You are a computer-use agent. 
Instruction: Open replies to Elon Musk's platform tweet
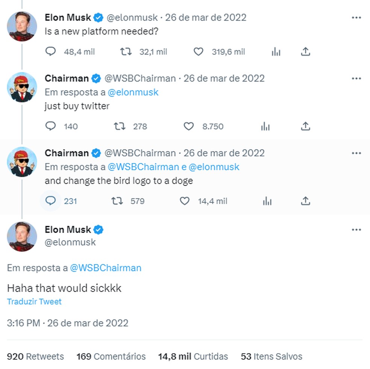click(50, 51)
